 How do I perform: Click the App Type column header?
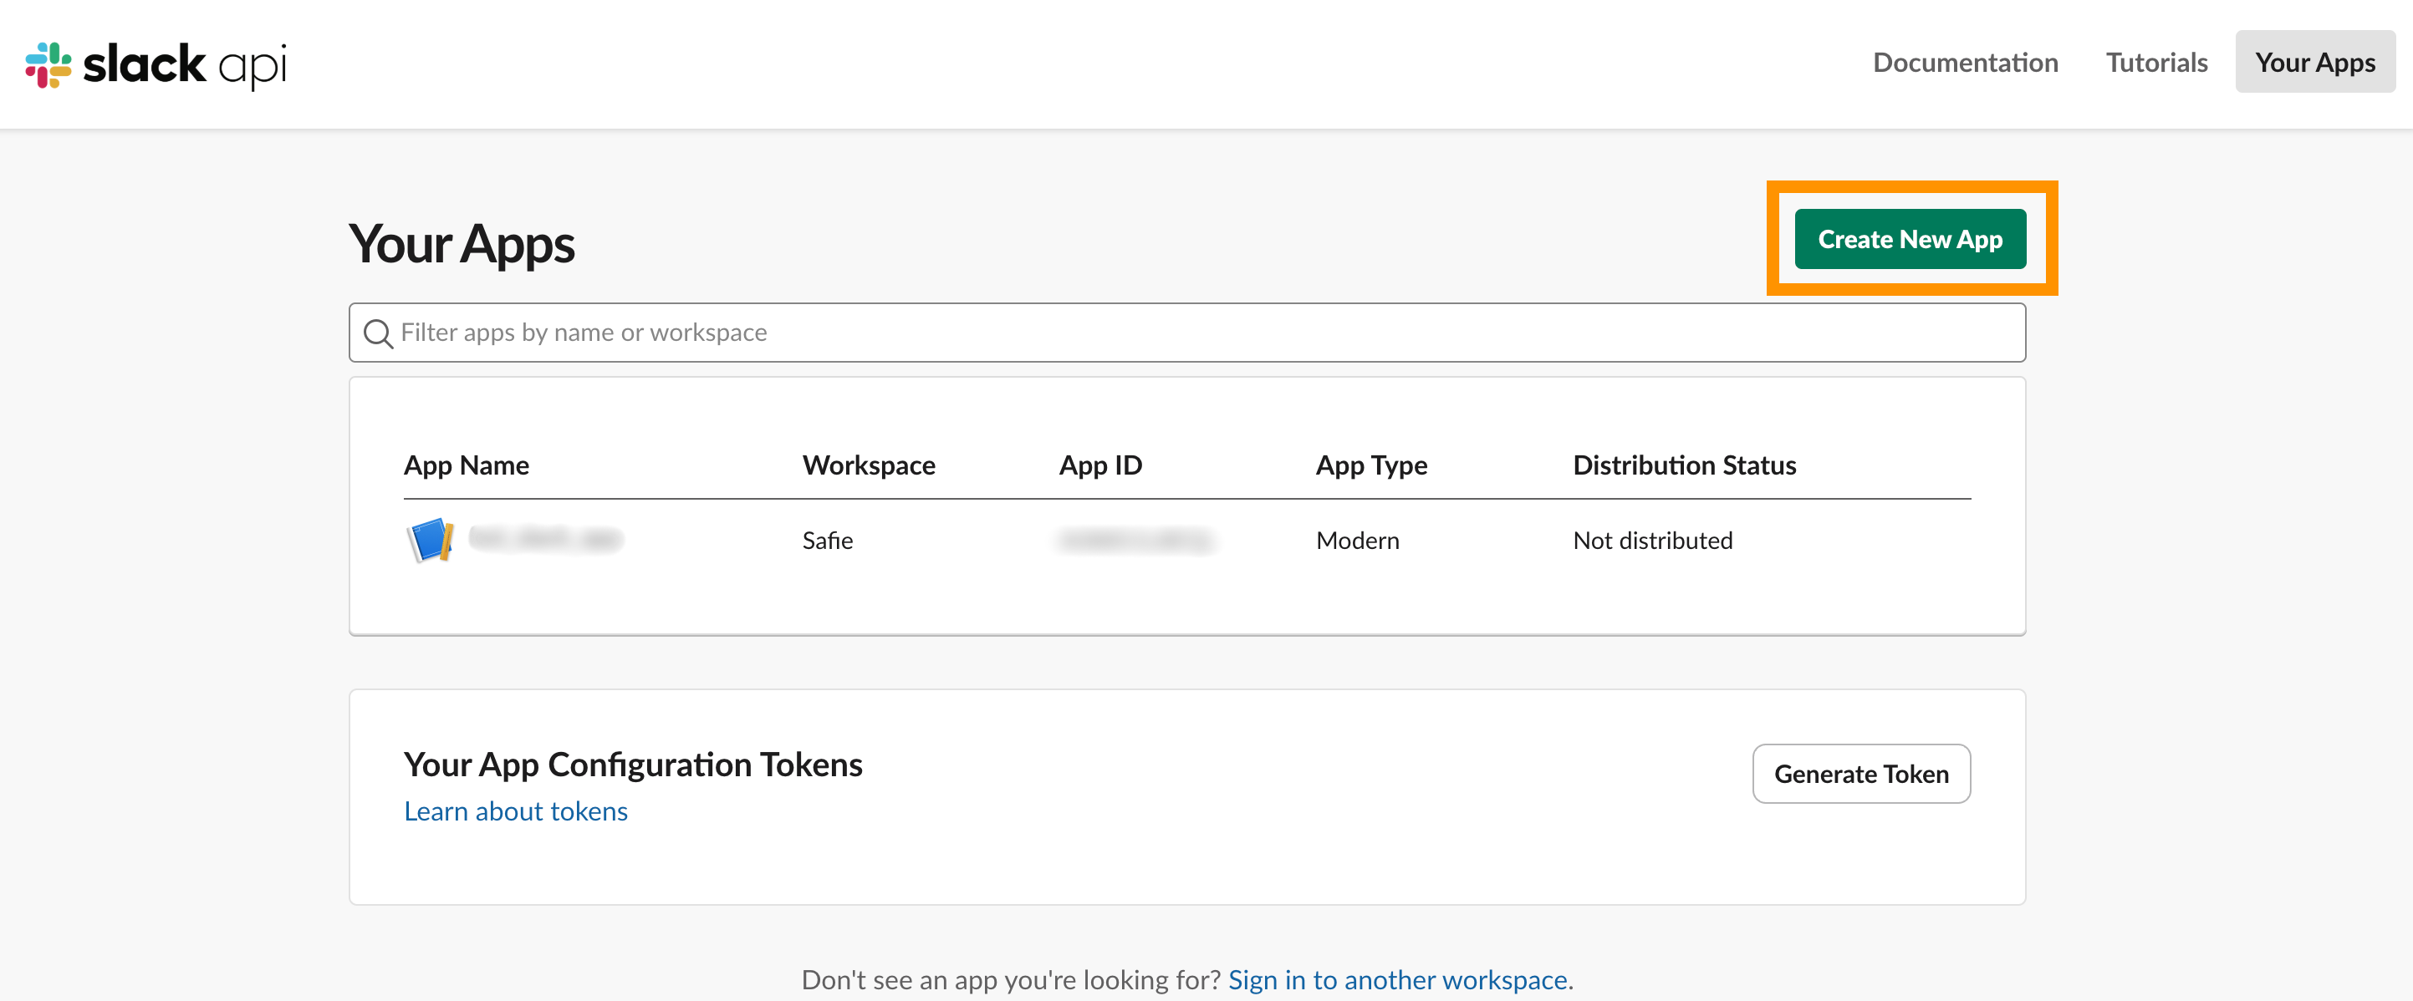tap(1370, 465)
